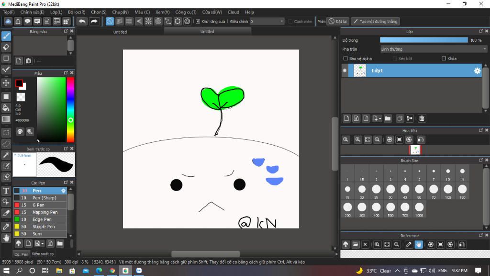Image resolution: width=490 pixels, height=276 pixels.
Task: Open the Bộ lọc(R) menu
Action: click(x=77, y=12)
